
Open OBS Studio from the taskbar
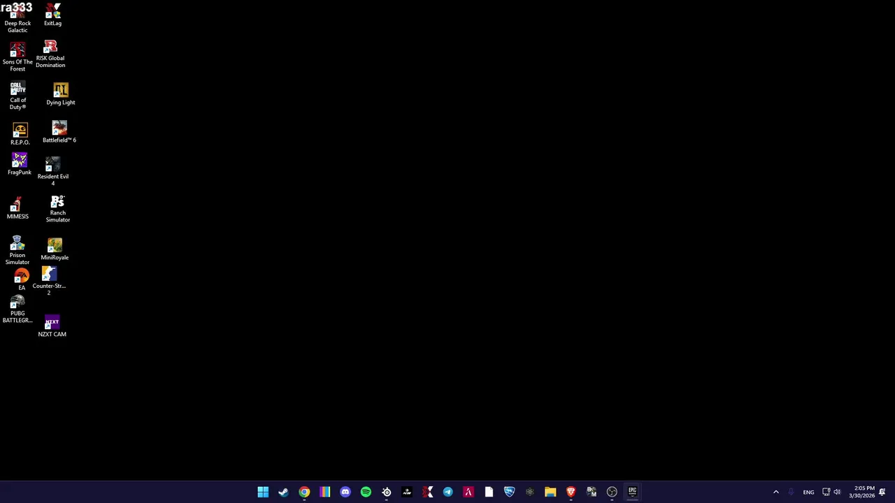tap(612, 492)
